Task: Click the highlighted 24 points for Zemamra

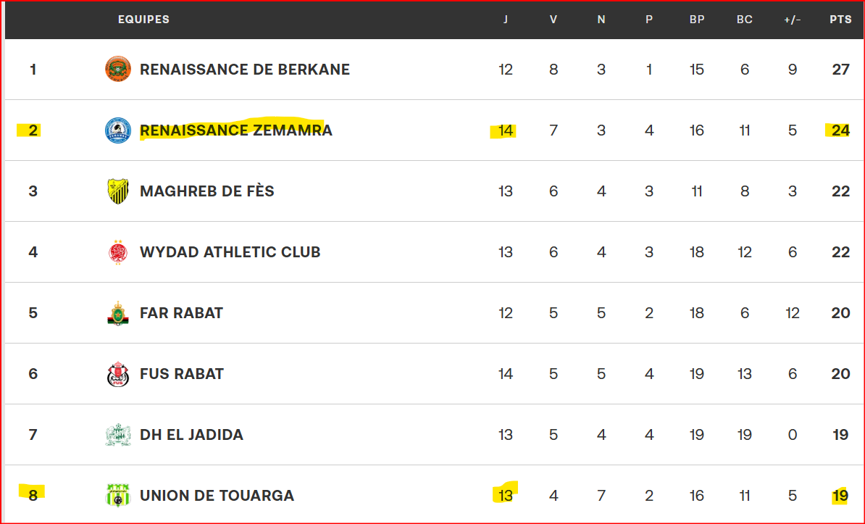Action: [x=840, y=130]
